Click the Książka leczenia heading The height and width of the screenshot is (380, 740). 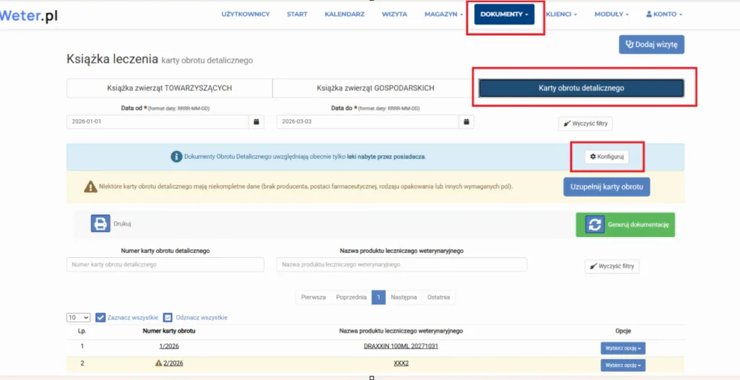112,59
